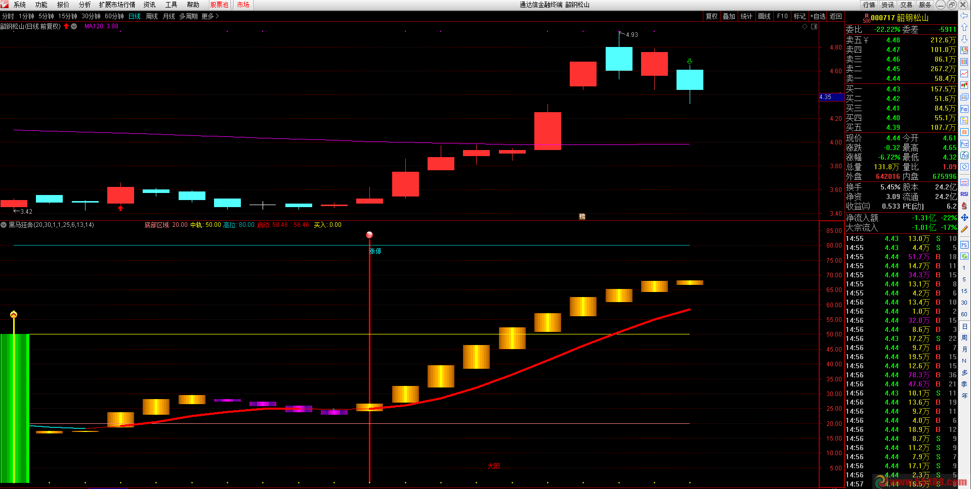The height and width of the screenshot is (489, 971).
Task: Select the 季 quarterly period in sidebar
Action: pyautogui.click(x=964, y=384)
